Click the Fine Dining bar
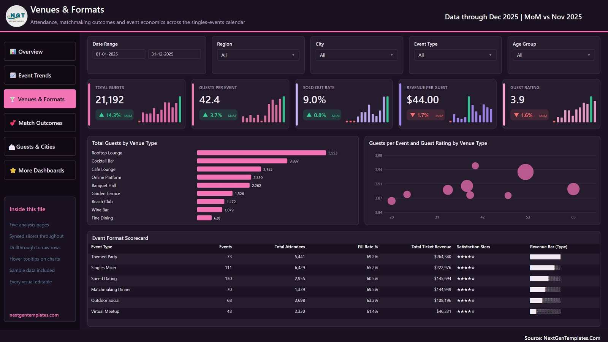608x342 pixels. [204, 218]
